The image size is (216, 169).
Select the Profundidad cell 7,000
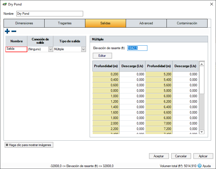point(159,123)
